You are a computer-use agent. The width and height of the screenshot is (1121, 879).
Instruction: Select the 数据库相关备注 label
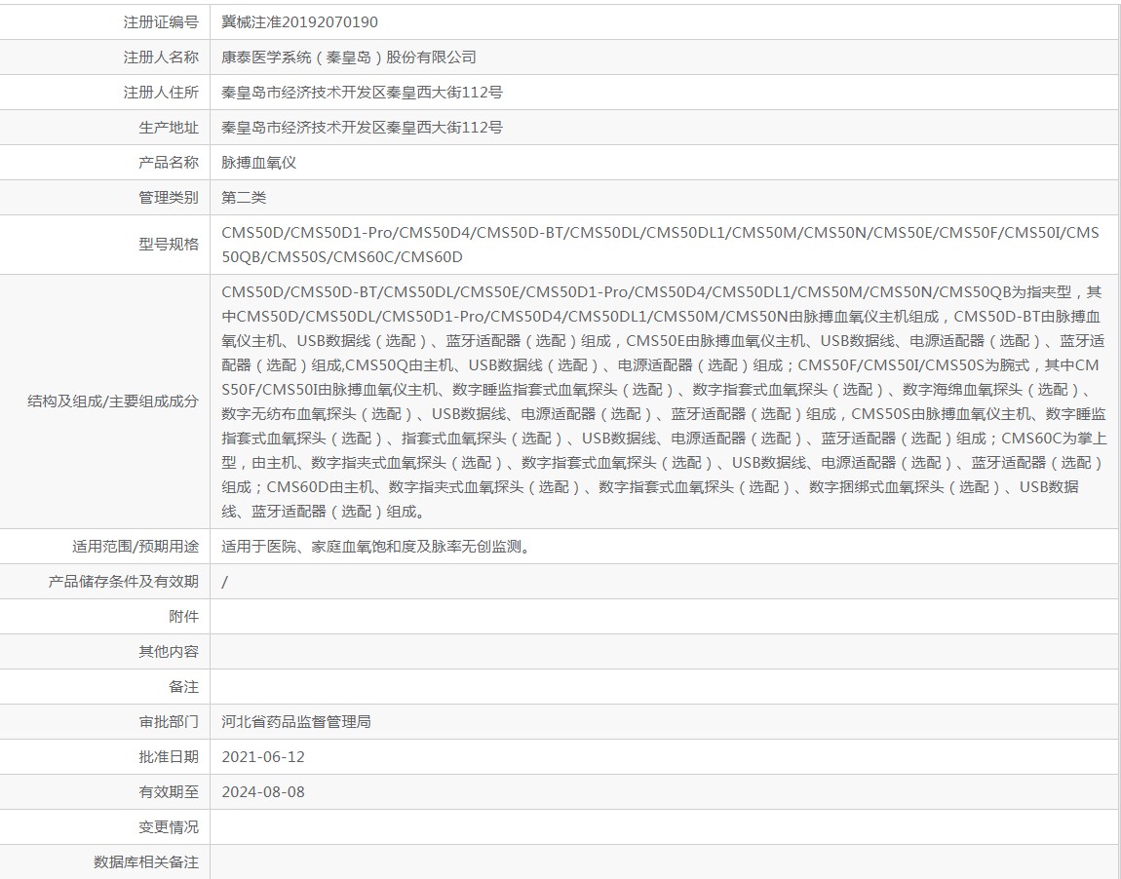146,862
